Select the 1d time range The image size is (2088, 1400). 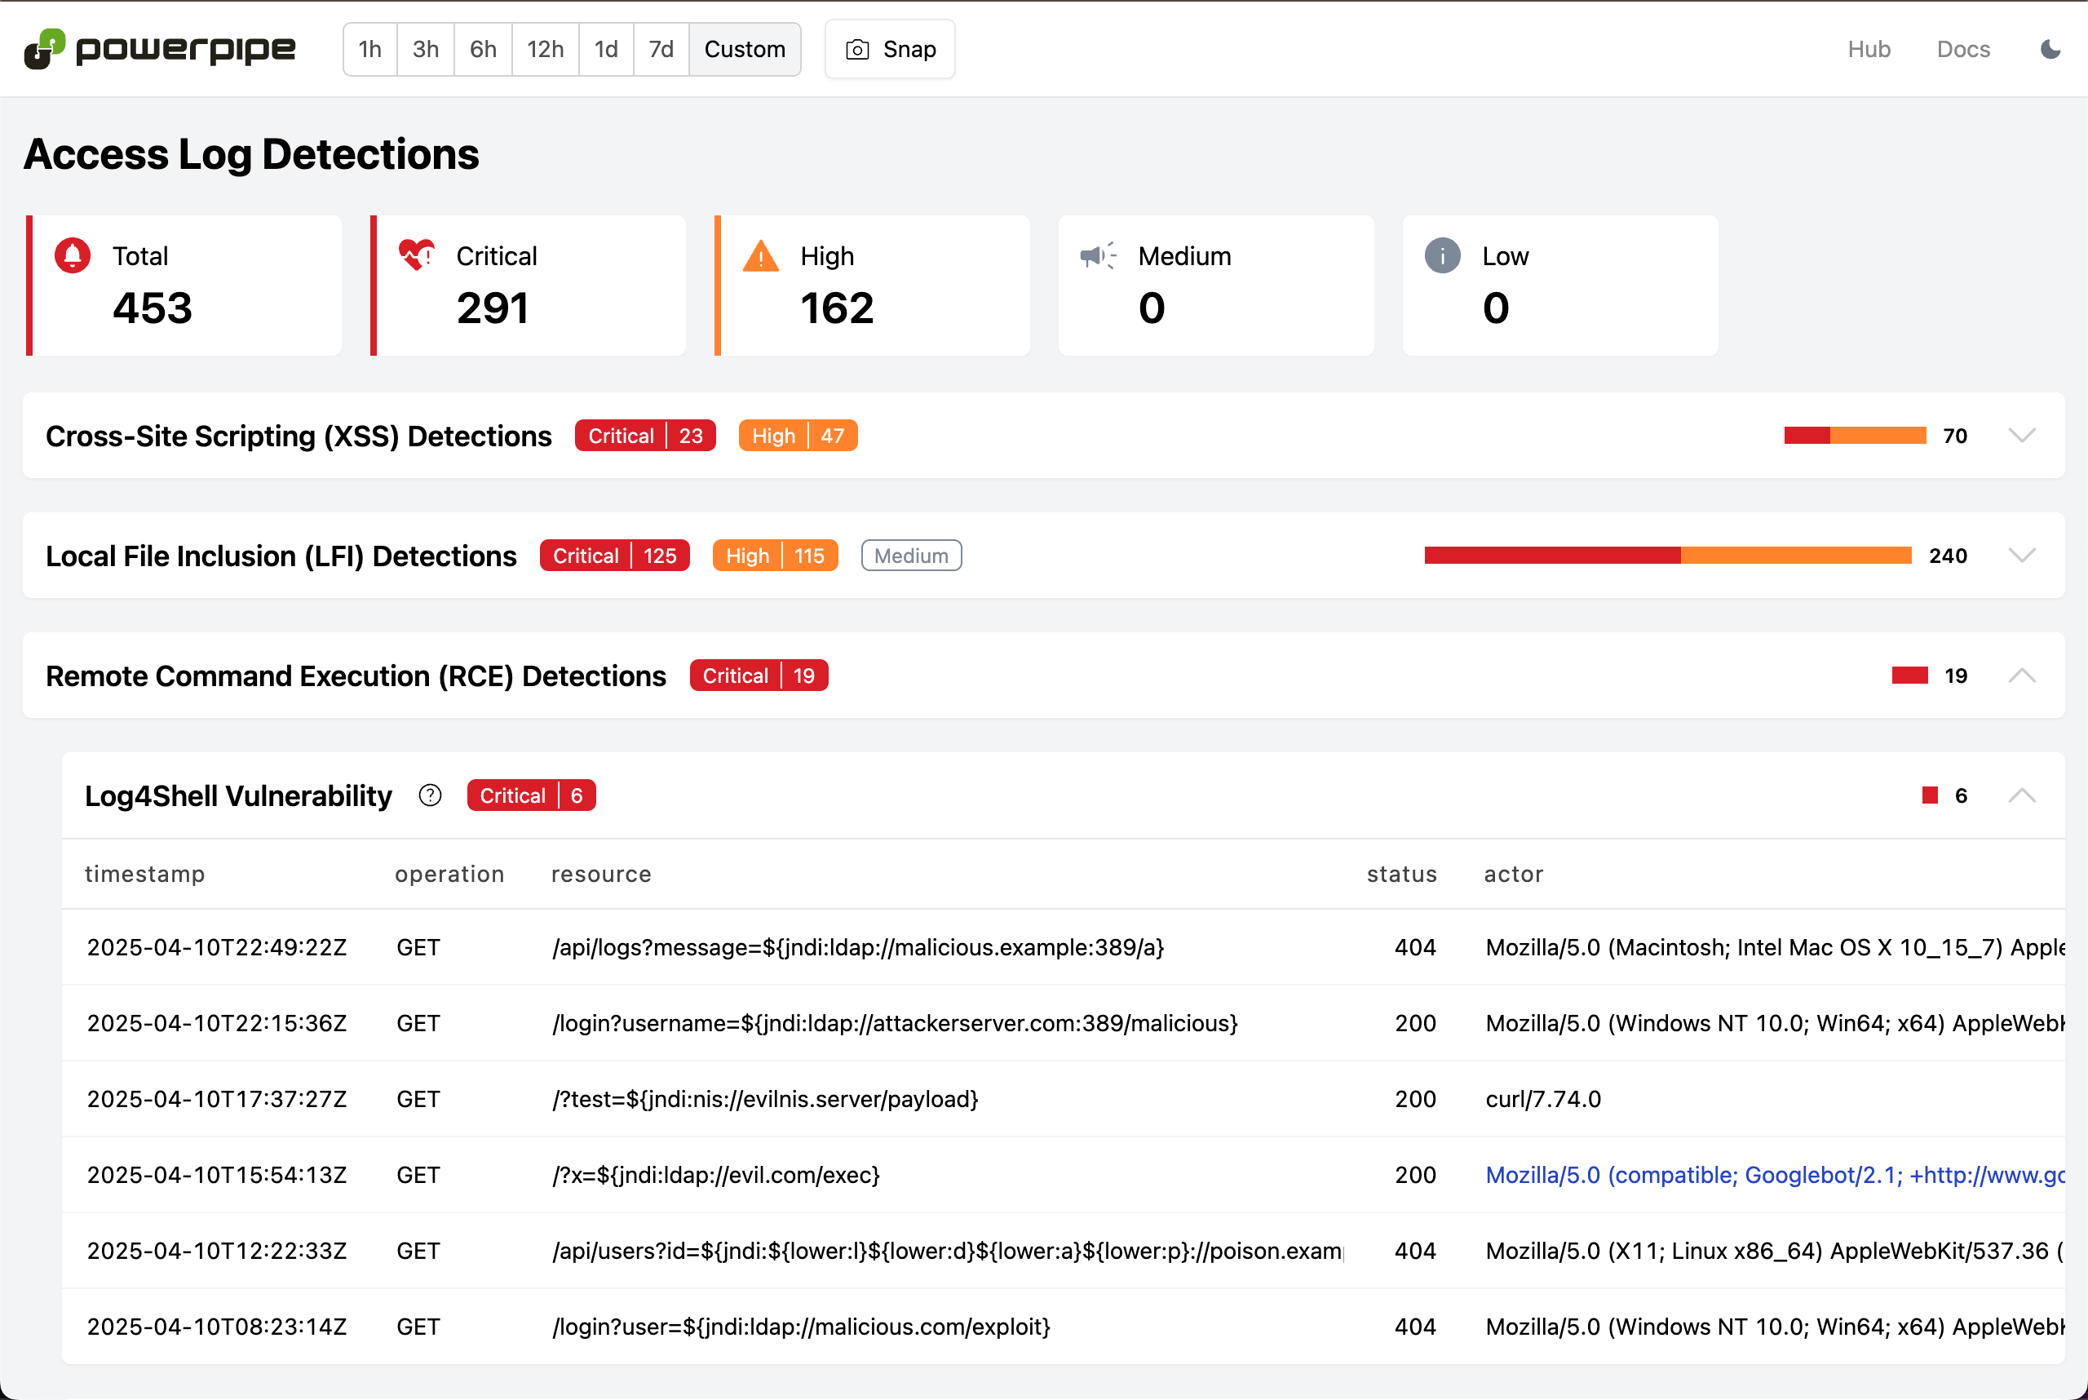tap(606, 49)
